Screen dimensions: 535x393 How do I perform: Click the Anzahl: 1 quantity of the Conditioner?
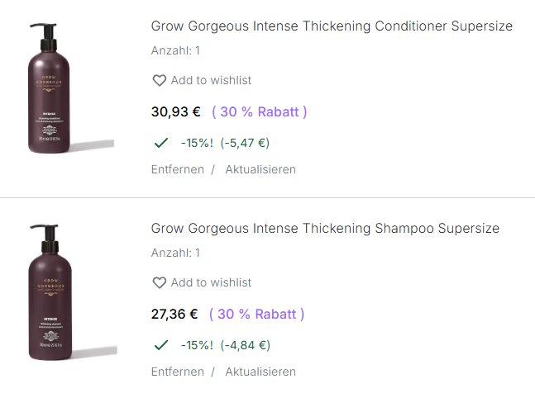(x=175, y=51)
